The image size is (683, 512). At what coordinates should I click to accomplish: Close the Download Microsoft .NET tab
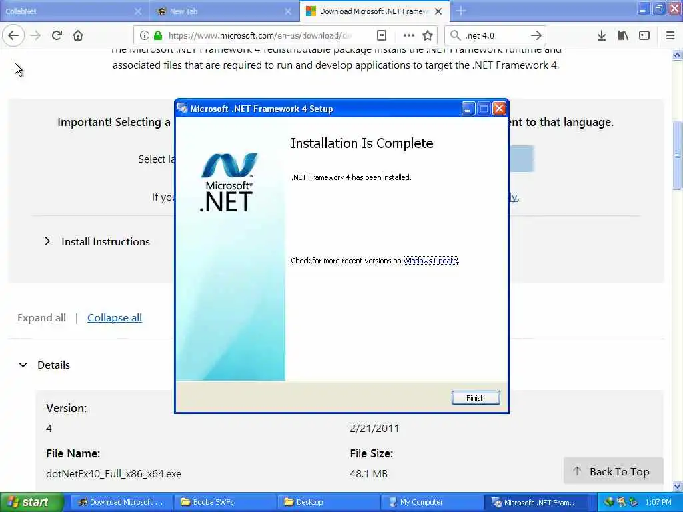438,11
